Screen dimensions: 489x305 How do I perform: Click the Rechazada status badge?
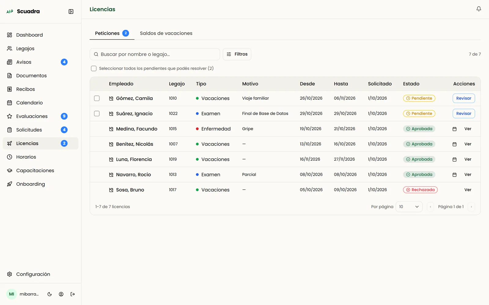pyautogui.click(x=420, y=190)
